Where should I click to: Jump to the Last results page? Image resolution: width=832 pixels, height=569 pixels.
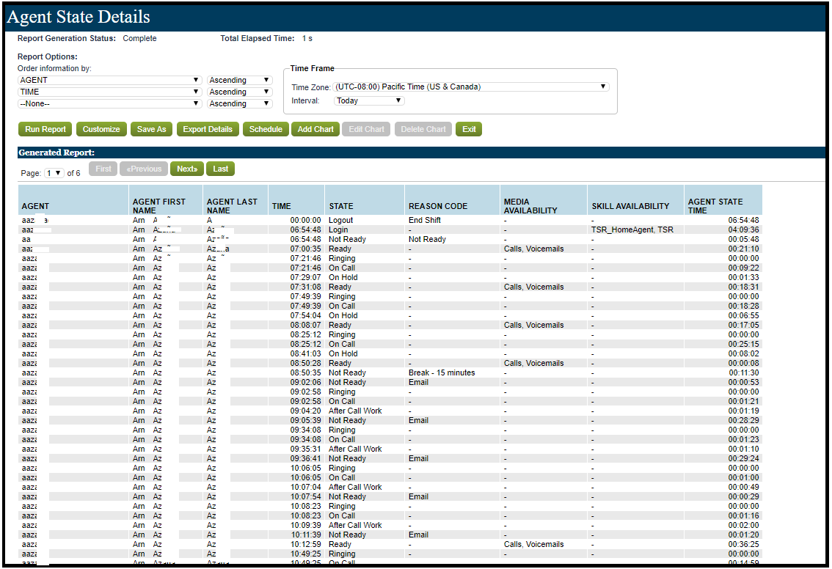[221, 169]
